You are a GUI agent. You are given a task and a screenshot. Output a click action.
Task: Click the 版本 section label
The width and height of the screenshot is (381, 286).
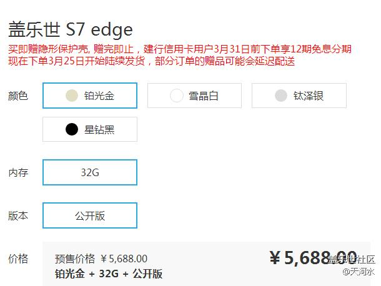[x=18, y=215]
